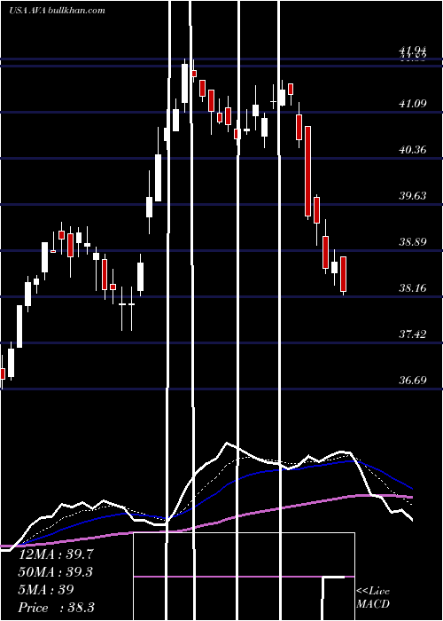Click the 41.09 price level label
This screenshot has width=443, height=621.
pyautogui.click(x=413, y=104)
